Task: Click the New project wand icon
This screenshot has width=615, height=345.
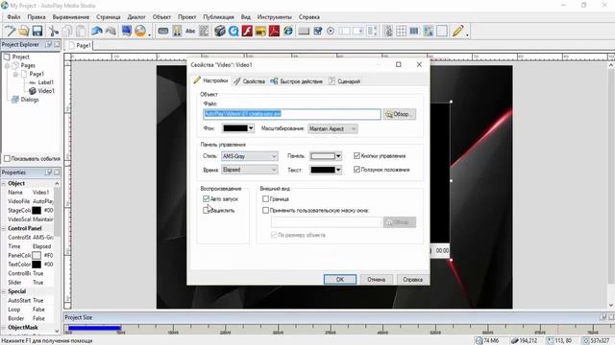Action: 10,31
